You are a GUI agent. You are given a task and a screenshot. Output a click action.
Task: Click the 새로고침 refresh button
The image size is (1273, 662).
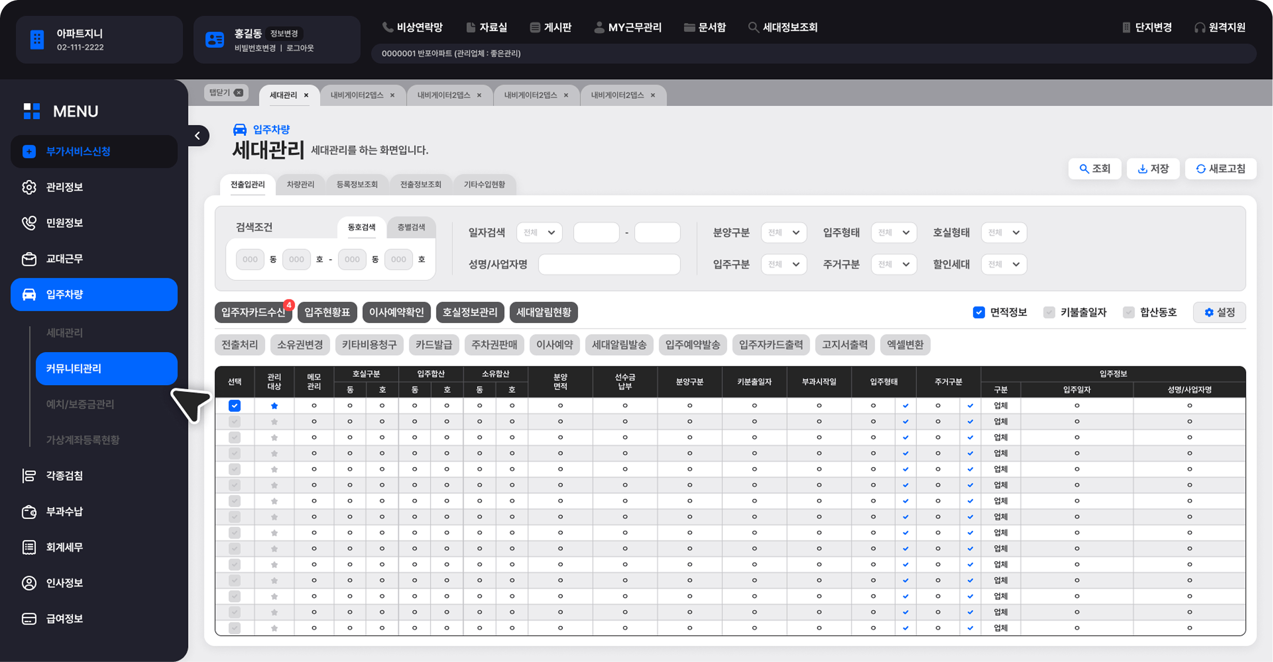(1221, 168)
